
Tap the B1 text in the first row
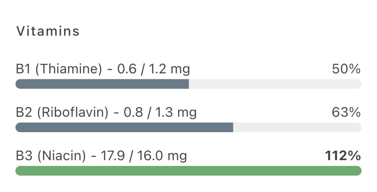click(23, 69)
